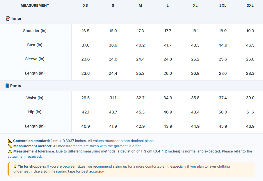Click the Pants section heading
This screenshot has height=181, width=263.
tap(16, 86)
